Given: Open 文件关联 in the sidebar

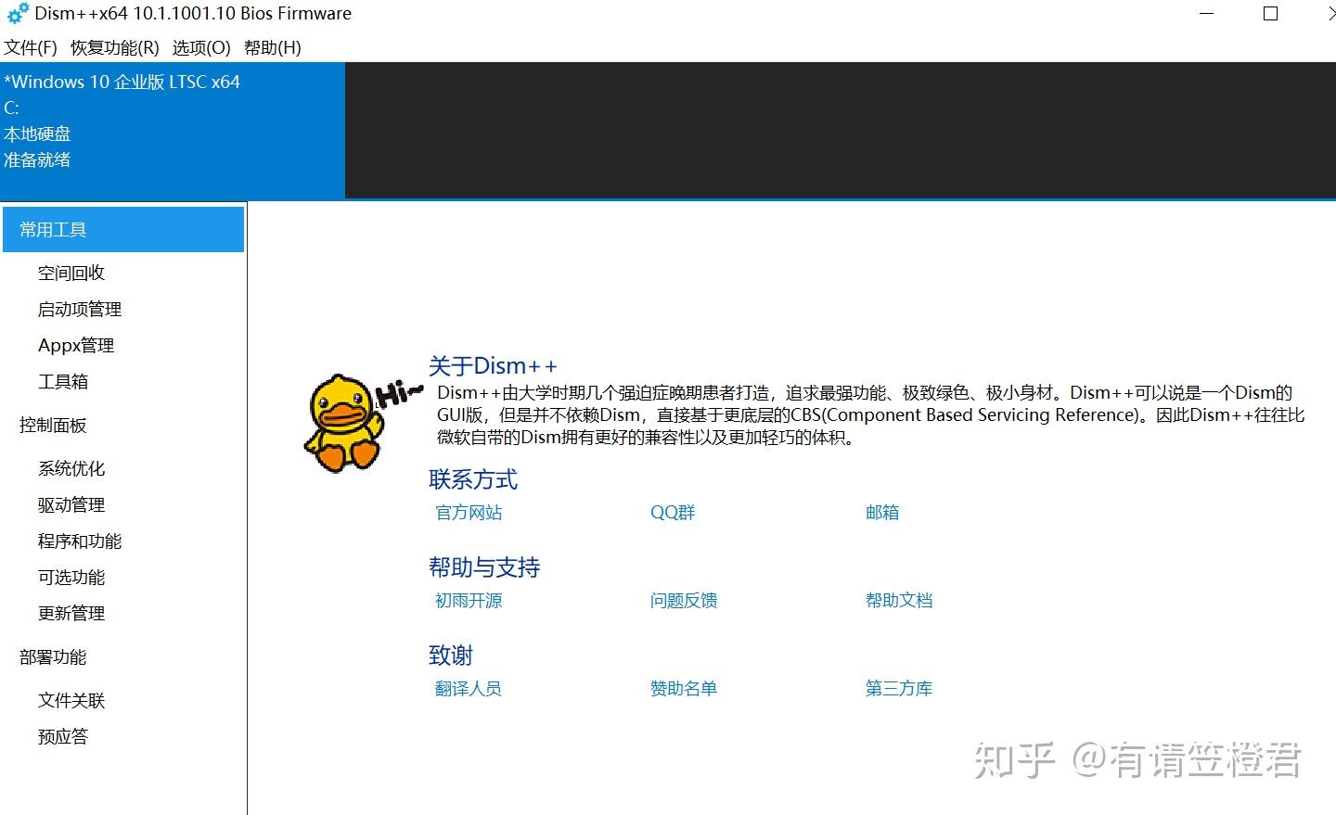Looking at the screenshot, I should pyautogui.click(x=71, y=700).
